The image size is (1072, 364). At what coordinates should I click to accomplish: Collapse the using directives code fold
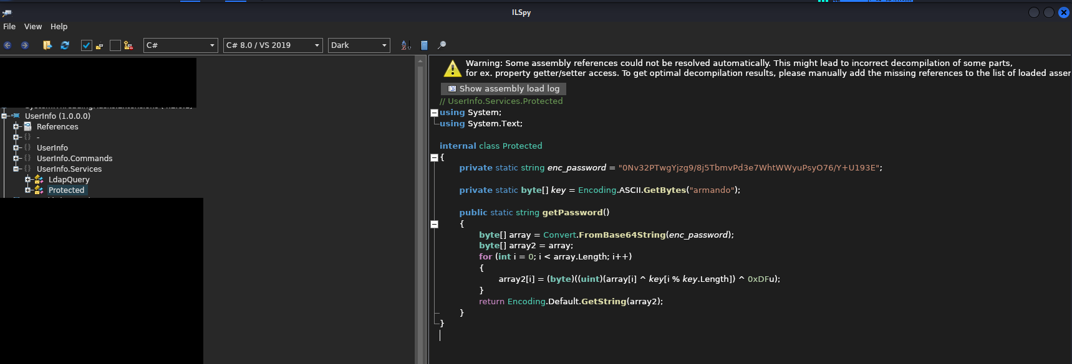435,113
